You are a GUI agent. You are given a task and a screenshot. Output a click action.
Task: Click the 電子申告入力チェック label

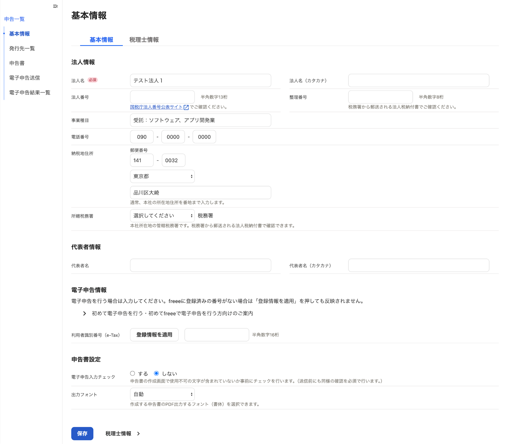pyautogui.click(x=93, y=377)
